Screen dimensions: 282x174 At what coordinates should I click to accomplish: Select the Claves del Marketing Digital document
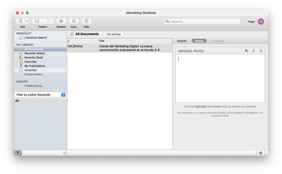pos(129,48)
